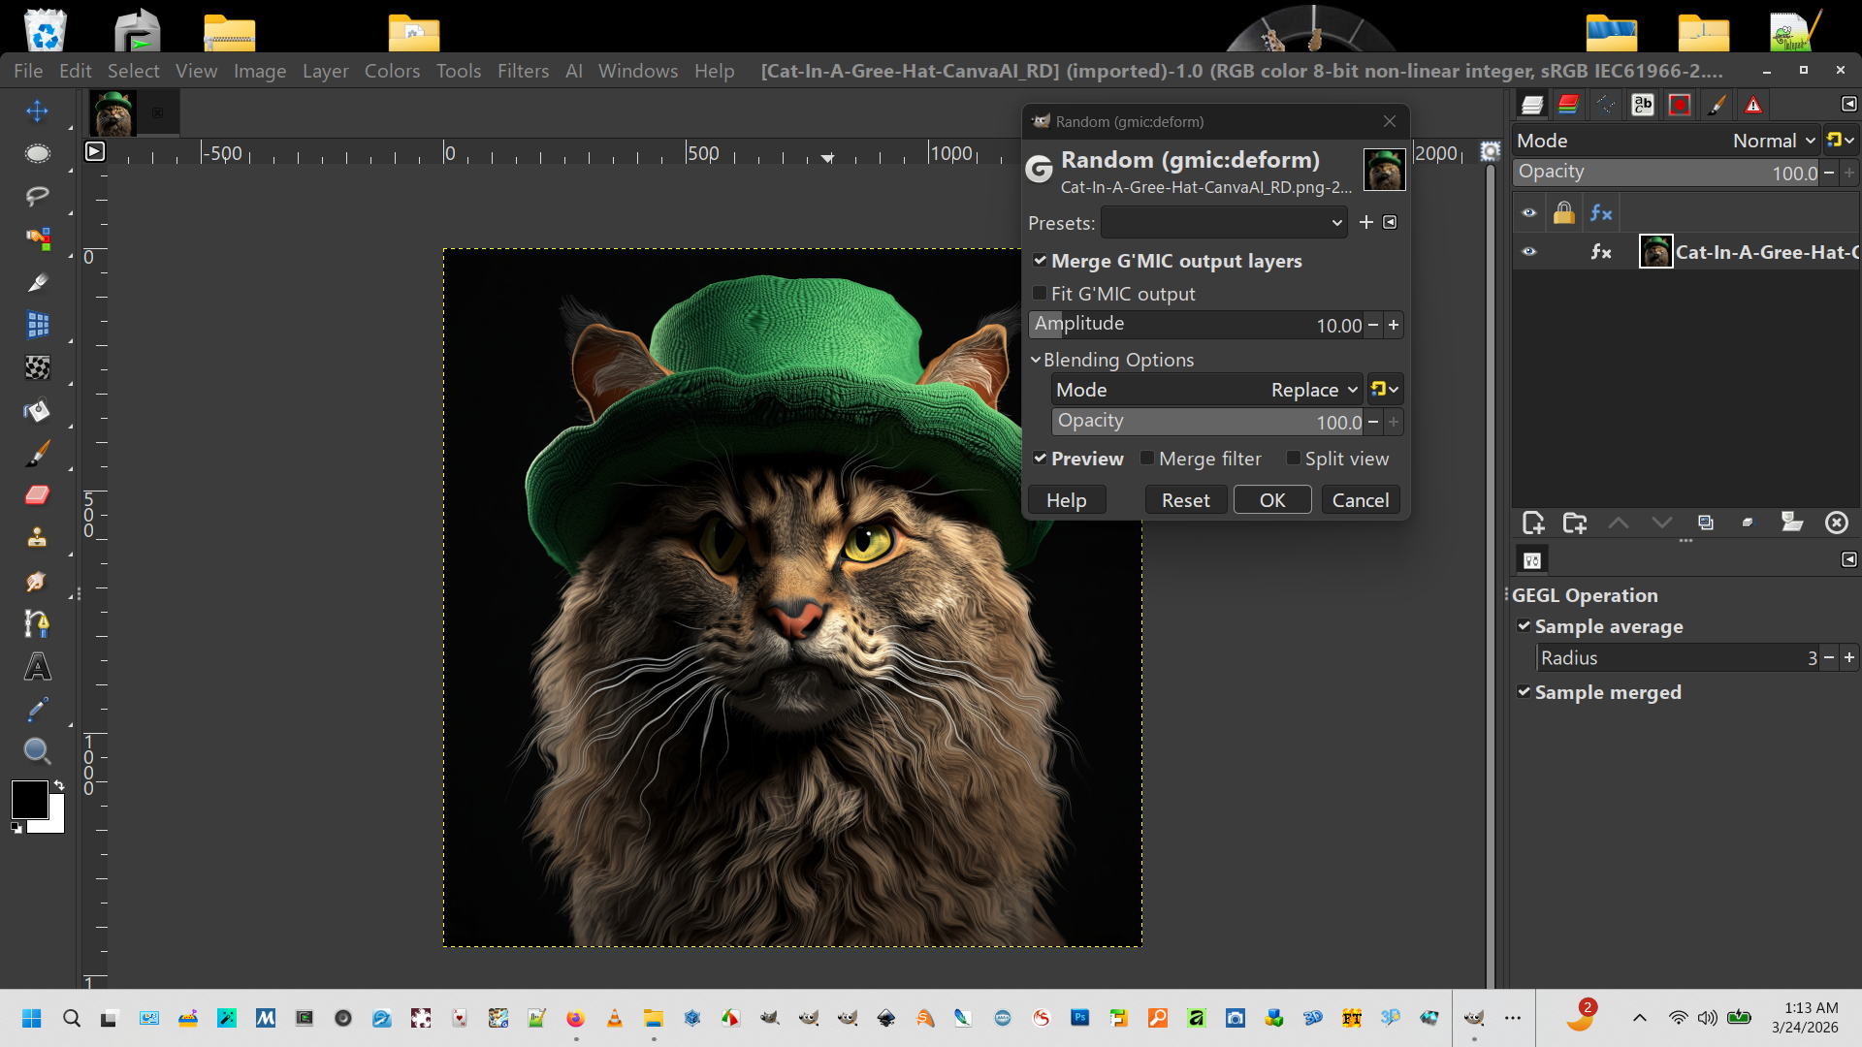This screenshot has width=1862, height=1047.
Task: Click the Help button in dialog
Action: (1067, 500)
